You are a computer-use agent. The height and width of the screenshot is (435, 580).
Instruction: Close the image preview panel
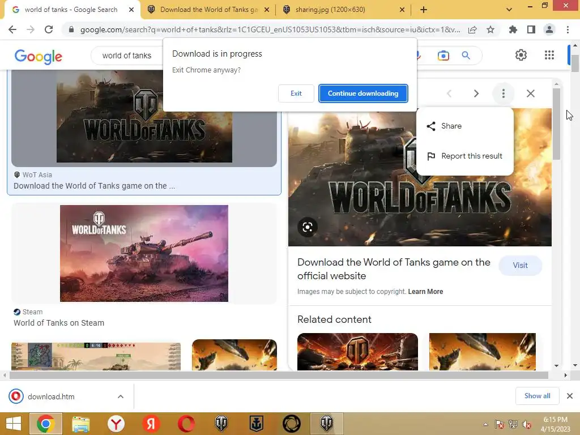click(x=530, y=93)
